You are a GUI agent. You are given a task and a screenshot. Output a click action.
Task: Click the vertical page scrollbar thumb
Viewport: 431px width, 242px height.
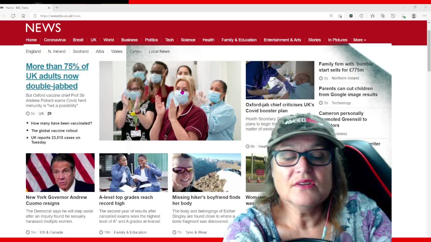coord(429,50)
